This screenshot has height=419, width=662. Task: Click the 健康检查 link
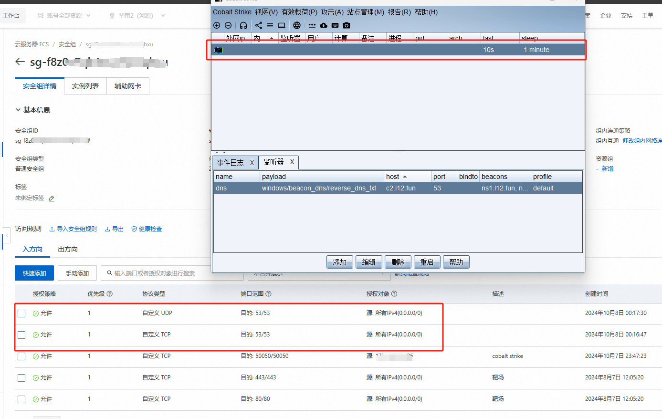point(147,229)
